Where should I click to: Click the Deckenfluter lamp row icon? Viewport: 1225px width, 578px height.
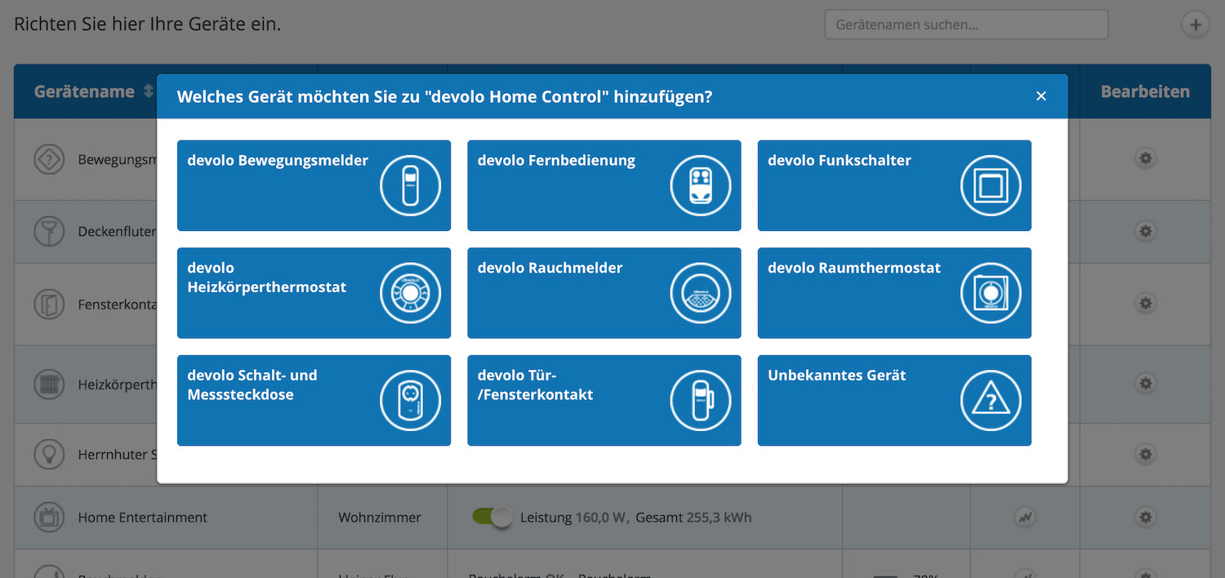click(x=49, y=231)
